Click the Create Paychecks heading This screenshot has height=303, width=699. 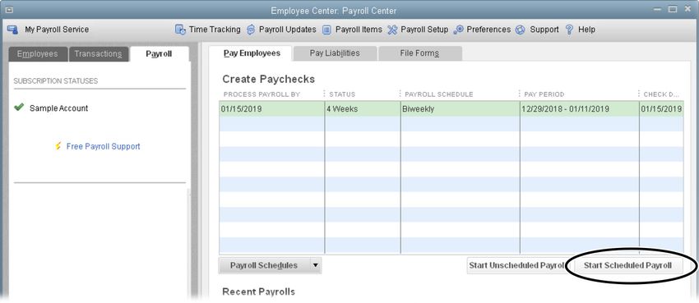point(268,79)
